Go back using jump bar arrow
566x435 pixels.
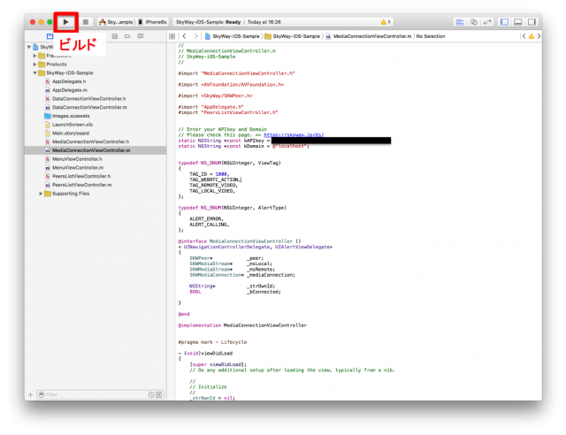pos(183,37)
